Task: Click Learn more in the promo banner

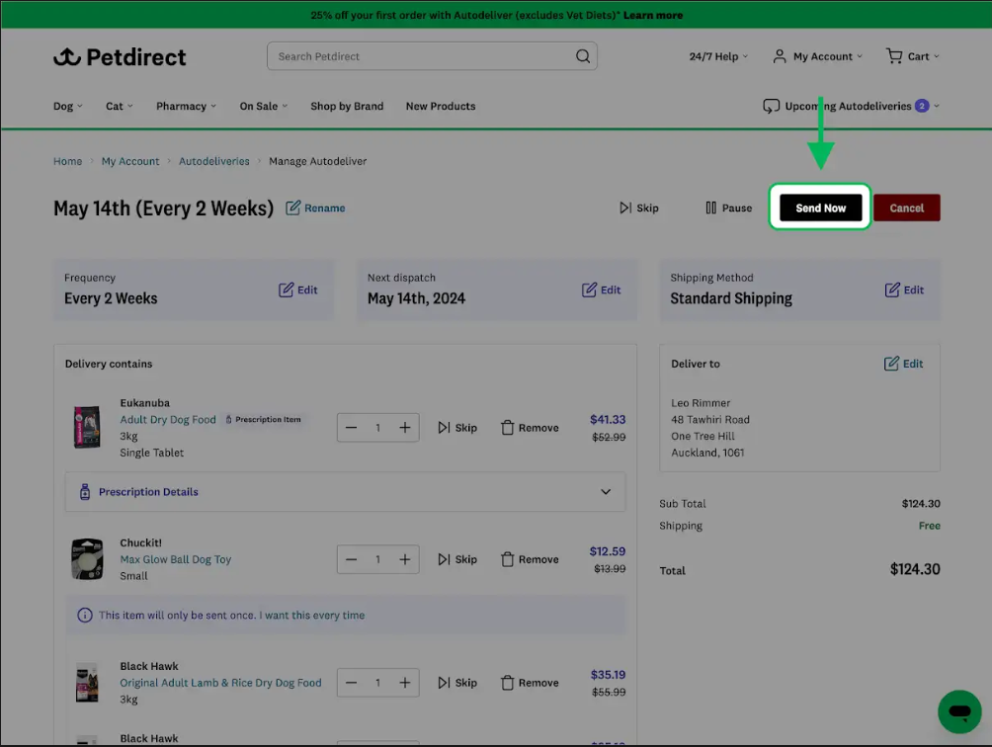Action: click(653, 15)
